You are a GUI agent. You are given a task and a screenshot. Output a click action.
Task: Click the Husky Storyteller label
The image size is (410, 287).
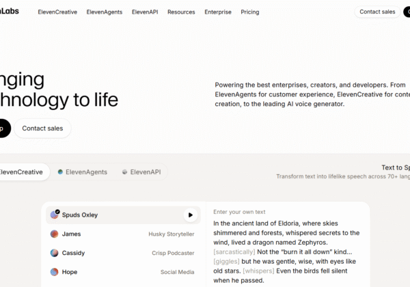[172, 234]
